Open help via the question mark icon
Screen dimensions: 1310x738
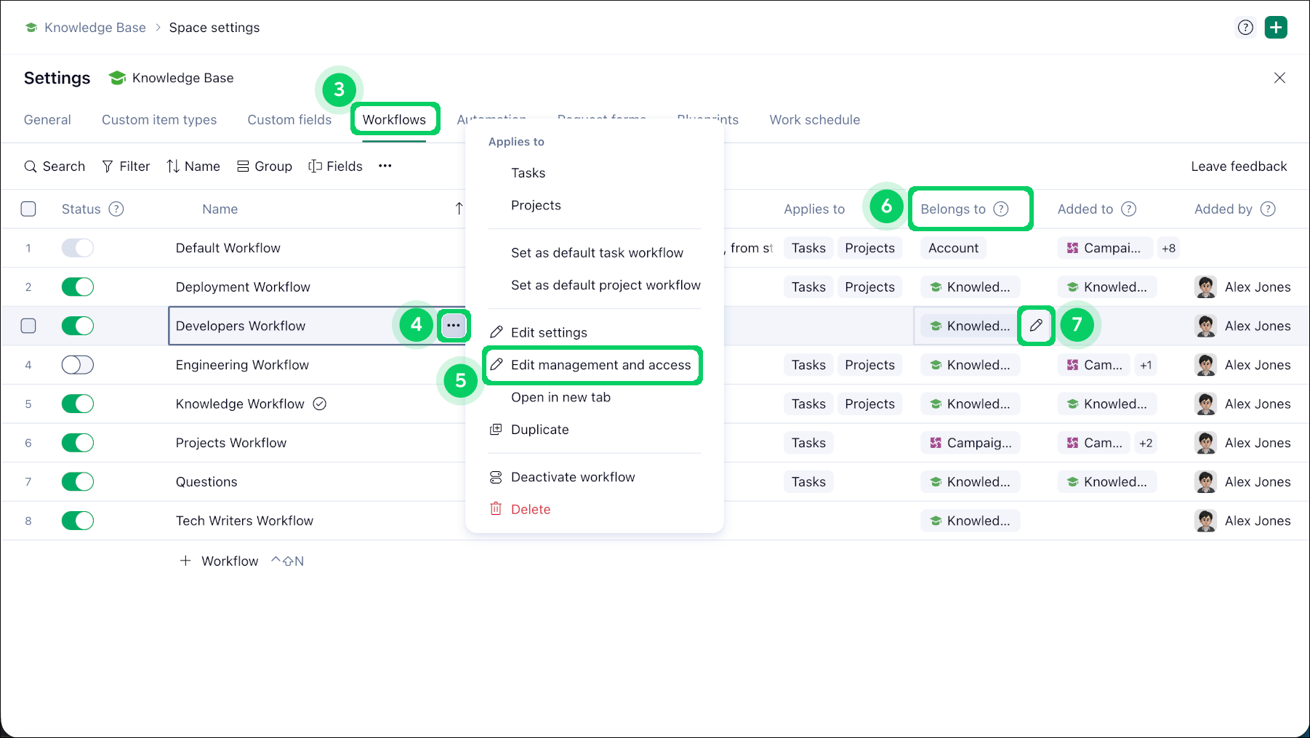coord(1245,27)
